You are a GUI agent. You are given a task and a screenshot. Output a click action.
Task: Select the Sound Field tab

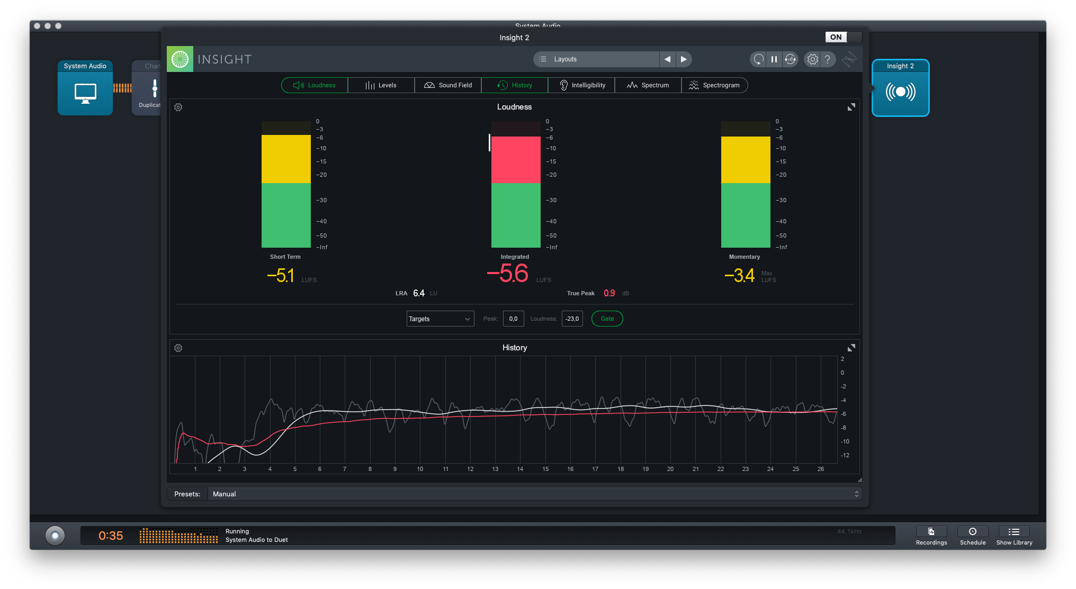point(448,85)
